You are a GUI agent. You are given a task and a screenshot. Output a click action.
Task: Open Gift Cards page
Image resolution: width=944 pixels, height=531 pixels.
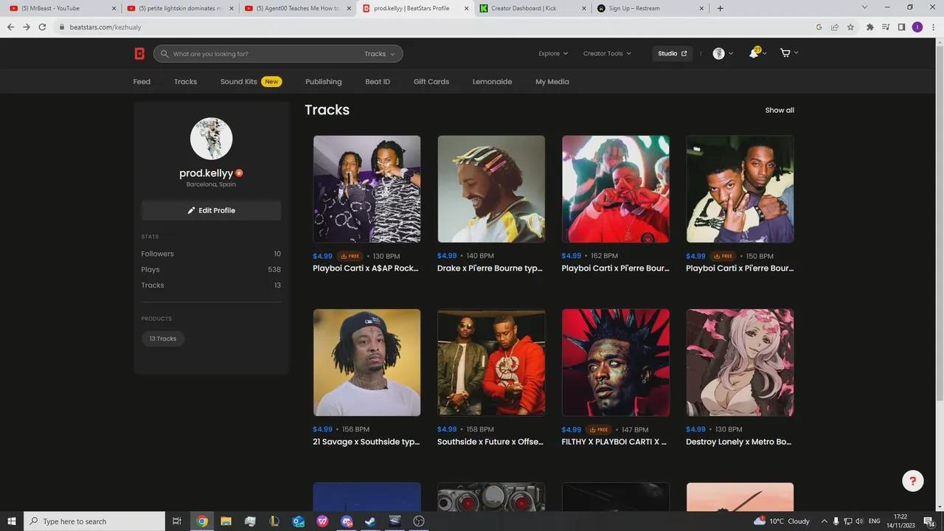431,82
